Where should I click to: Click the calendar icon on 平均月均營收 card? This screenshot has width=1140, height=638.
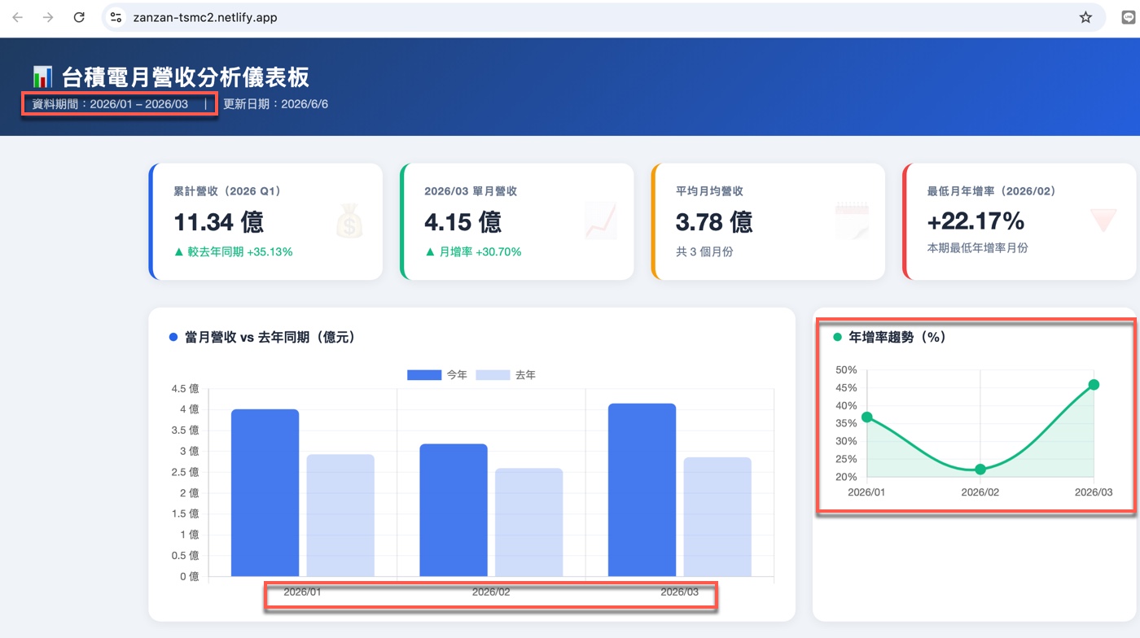[852, 221]
